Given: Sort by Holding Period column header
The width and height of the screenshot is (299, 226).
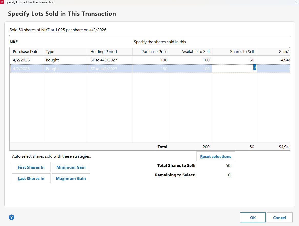Looking at the screenshot, I should [x=104, y=51].
